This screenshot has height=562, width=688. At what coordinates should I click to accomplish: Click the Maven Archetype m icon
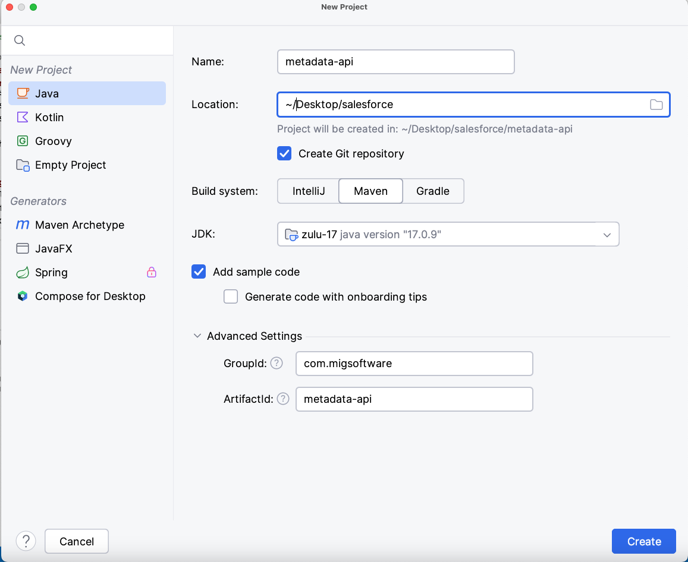click(x=23, y=225)
